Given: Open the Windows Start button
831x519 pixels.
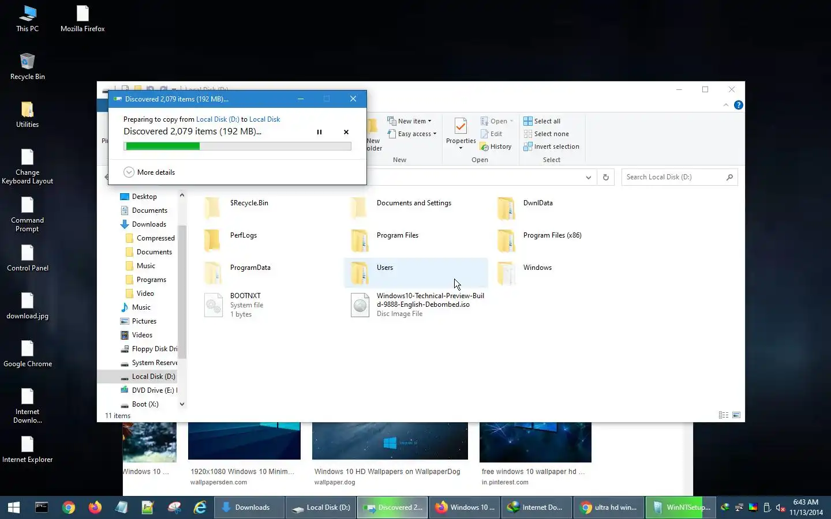Looking at the screenshot, I should coord(14,507).
